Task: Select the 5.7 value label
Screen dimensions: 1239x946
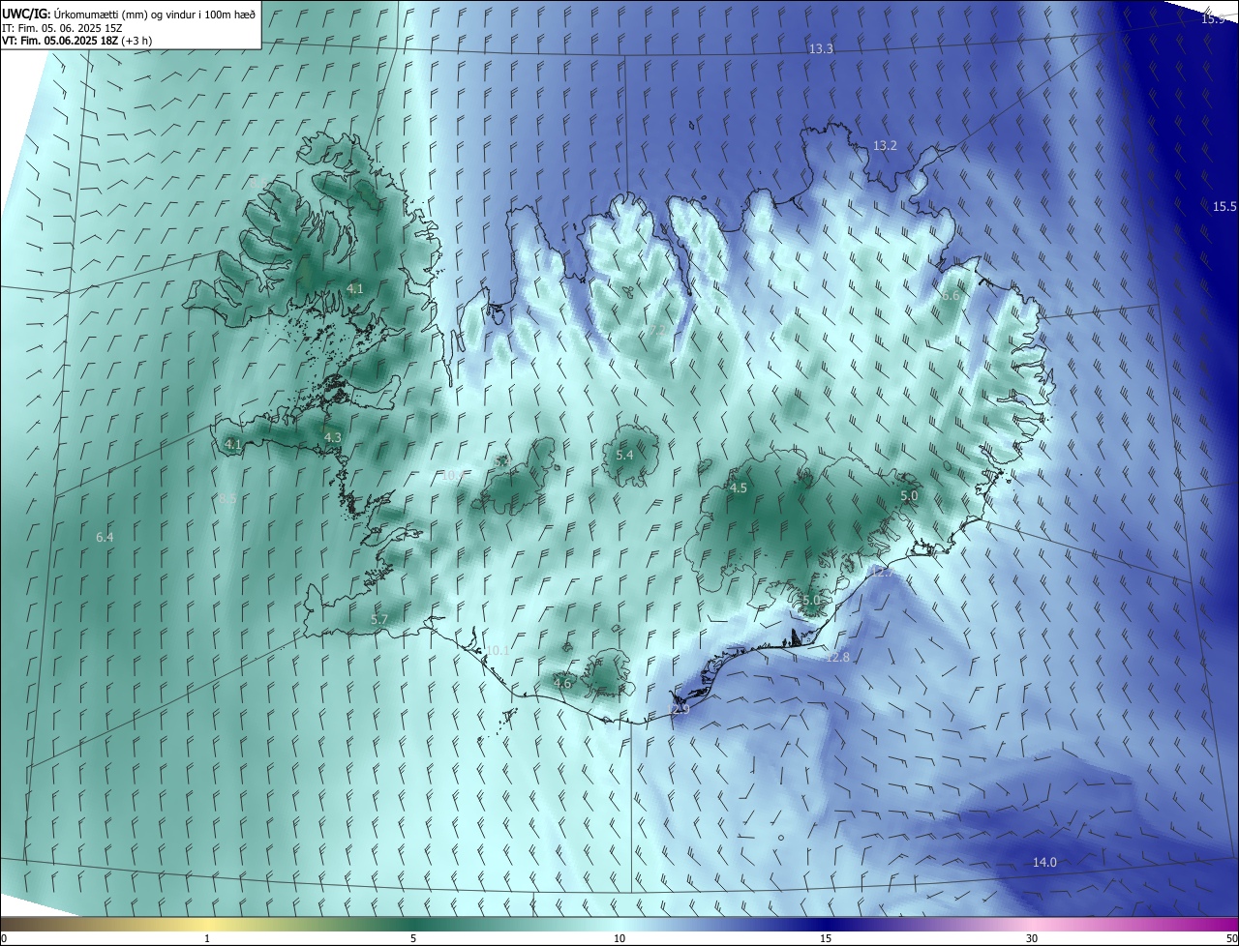Action: point(379,619)
